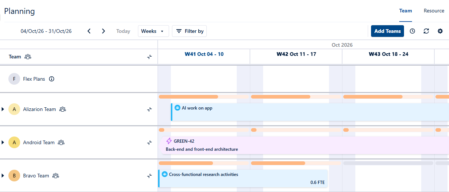Image resolution: width=449 pixels, height=192 pixels.
Task: Collapse all teams via the Team header icon
Action: (150, 57)
